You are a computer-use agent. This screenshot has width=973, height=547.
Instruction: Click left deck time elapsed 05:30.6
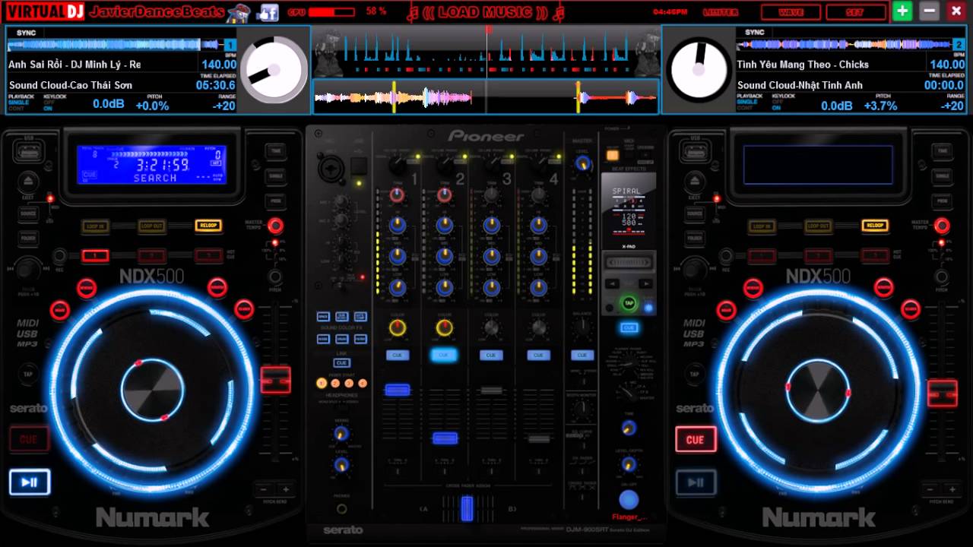tap(216, 85)
